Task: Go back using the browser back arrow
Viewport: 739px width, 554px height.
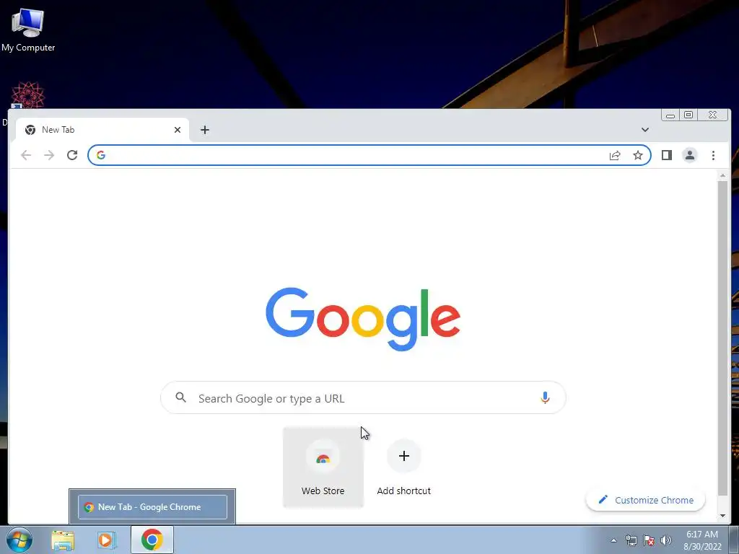Action: [26, 155]
